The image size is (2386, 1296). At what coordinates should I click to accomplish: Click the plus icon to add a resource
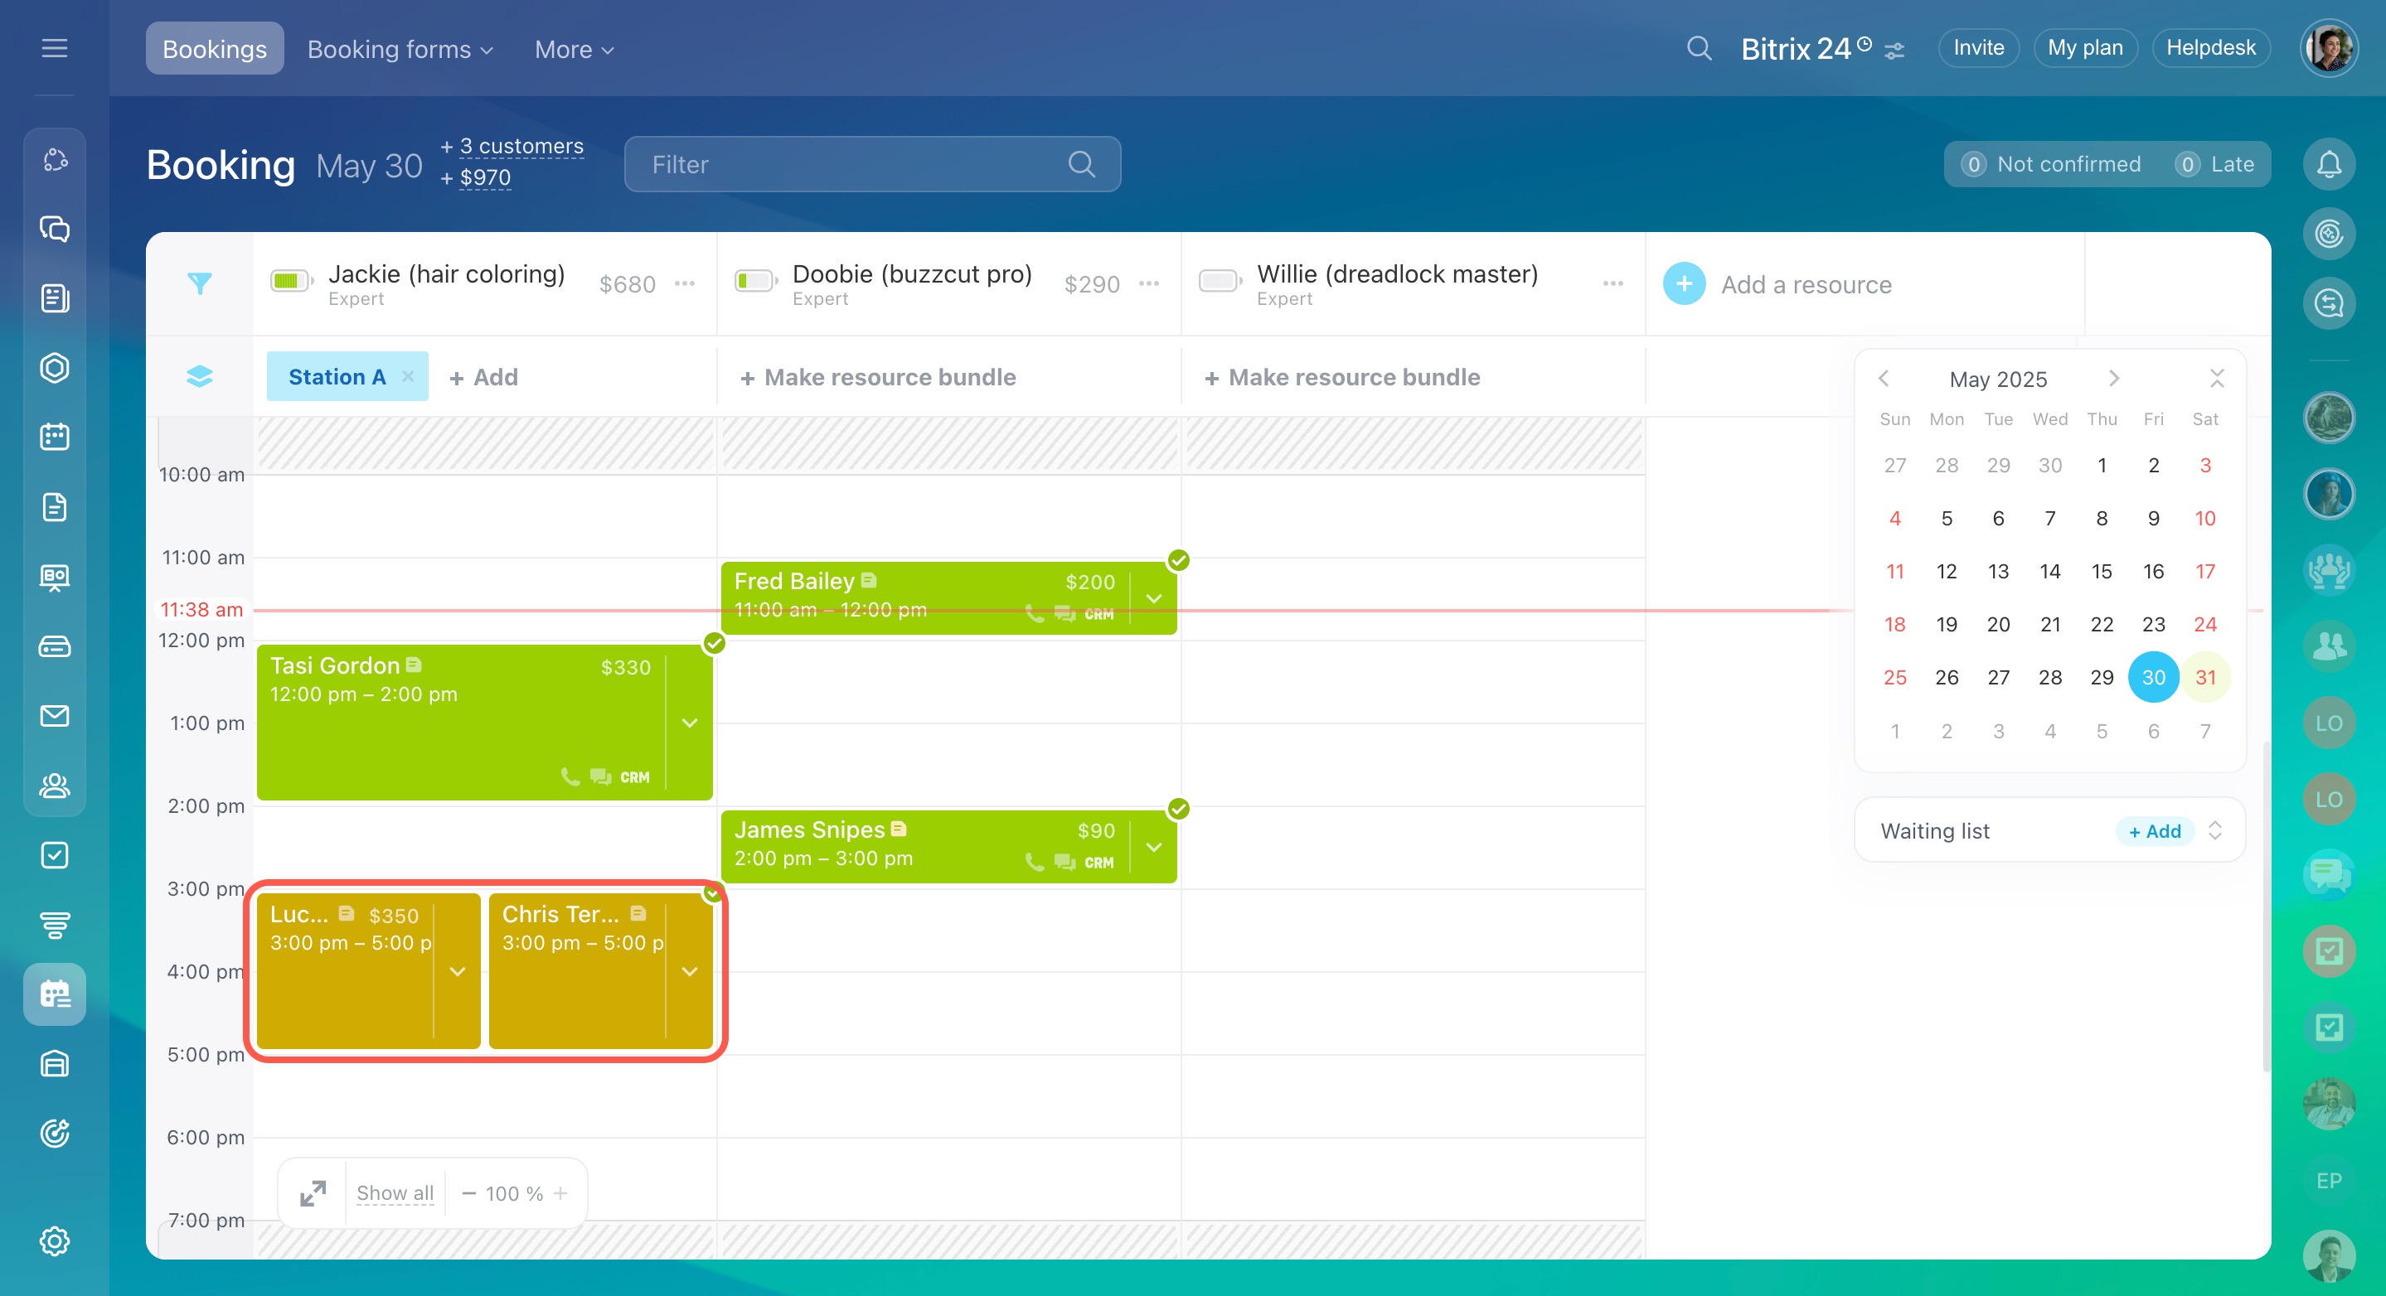click(1684, 284)
